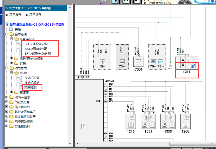
Task: Click the ESP icon in block 78--
Action: point(160,62)
